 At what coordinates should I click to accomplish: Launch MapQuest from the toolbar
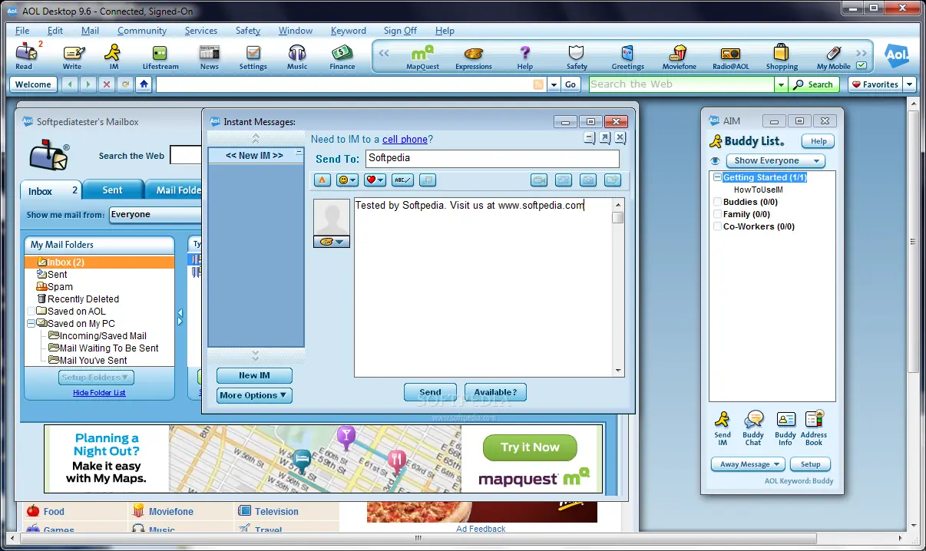coord(422,57)
